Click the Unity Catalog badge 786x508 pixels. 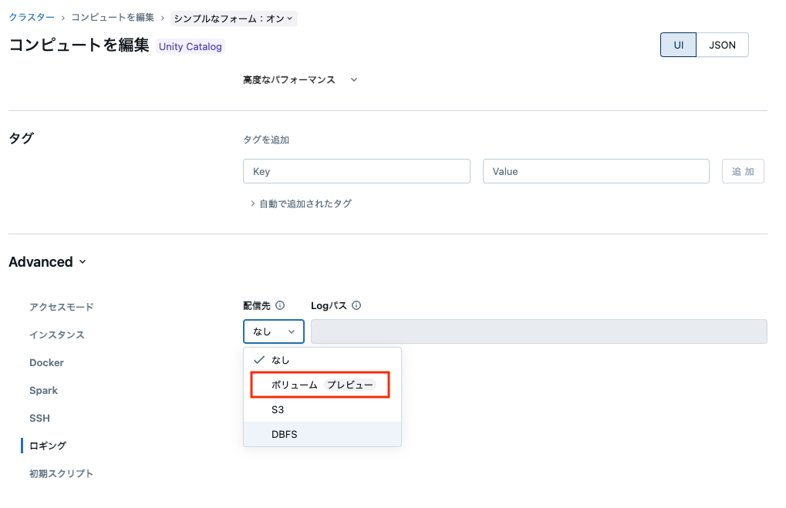(190, 46)
